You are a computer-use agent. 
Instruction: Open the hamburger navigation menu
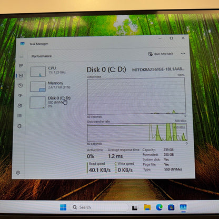tap(22, 56)
